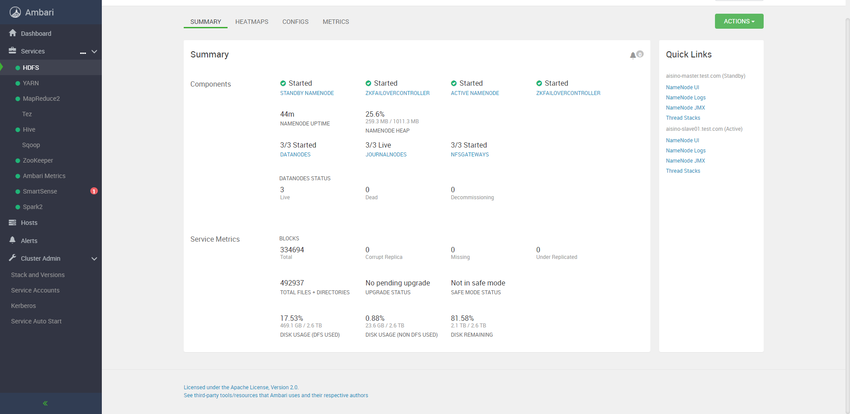Click the summary alerts bell icon
The height and width of the screenshot is (414, 850).
click(x=633, y=55)
